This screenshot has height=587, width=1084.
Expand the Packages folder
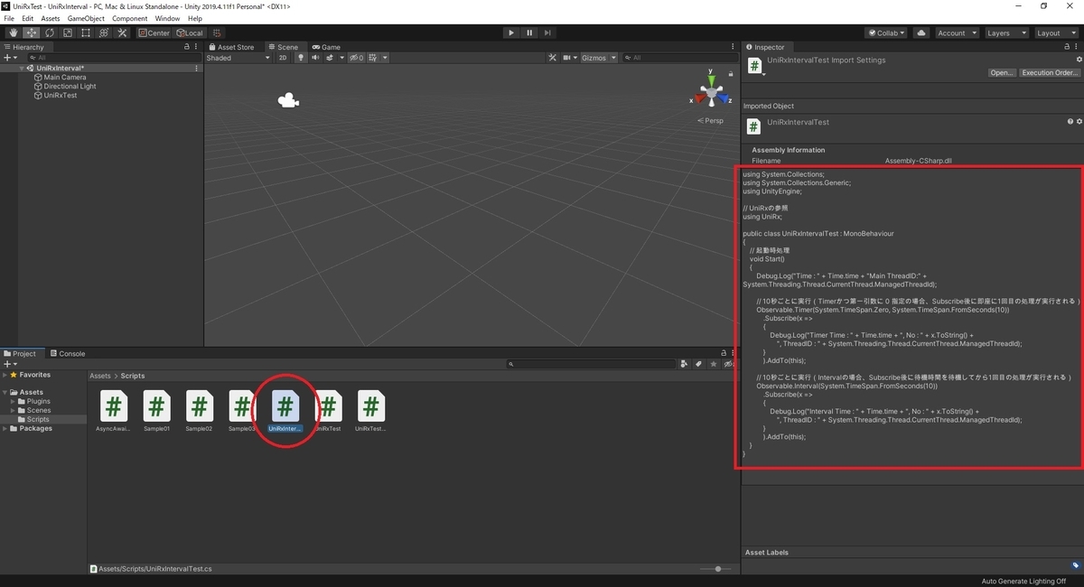pos(5,429)
